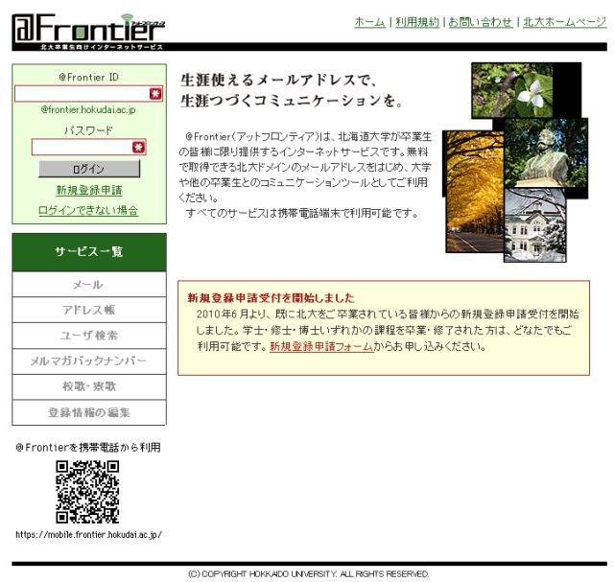This screenshot has width=614, height=582.
Task: Click the snowy white building photo
Action: click(x=535, y=225)
